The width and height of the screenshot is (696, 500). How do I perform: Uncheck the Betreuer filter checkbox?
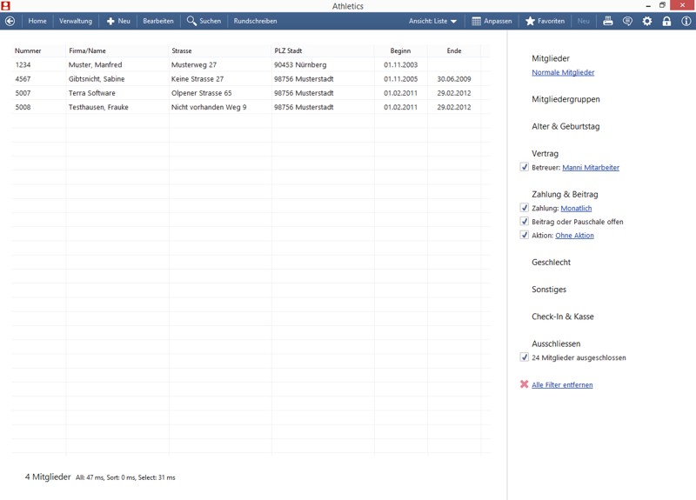tap(525, 167)
